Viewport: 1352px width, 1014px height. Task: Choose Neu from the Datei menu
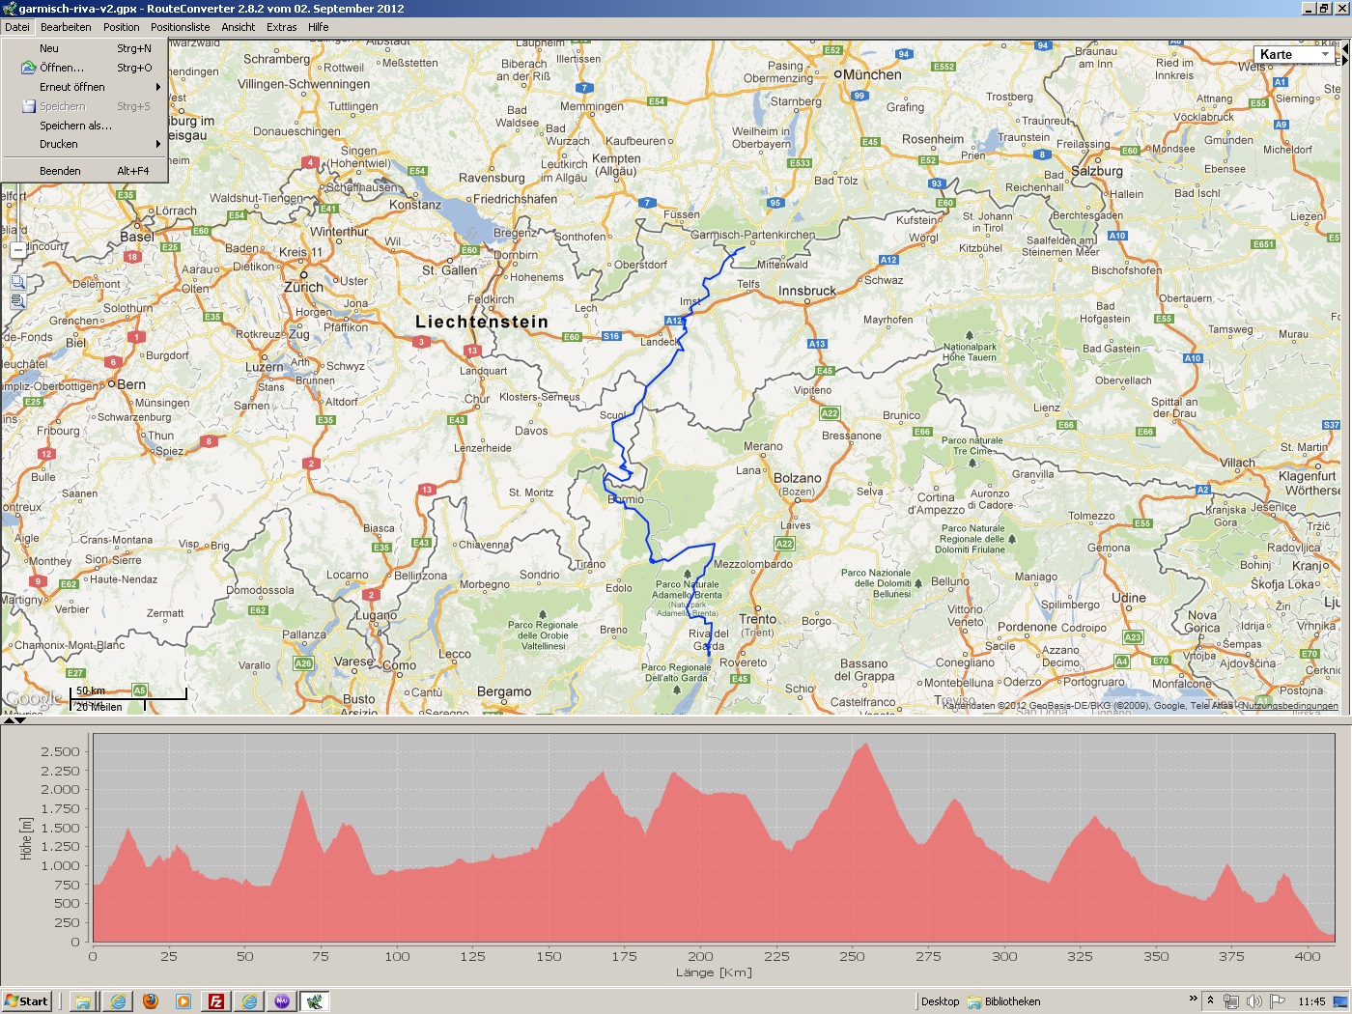pos(85,48)
